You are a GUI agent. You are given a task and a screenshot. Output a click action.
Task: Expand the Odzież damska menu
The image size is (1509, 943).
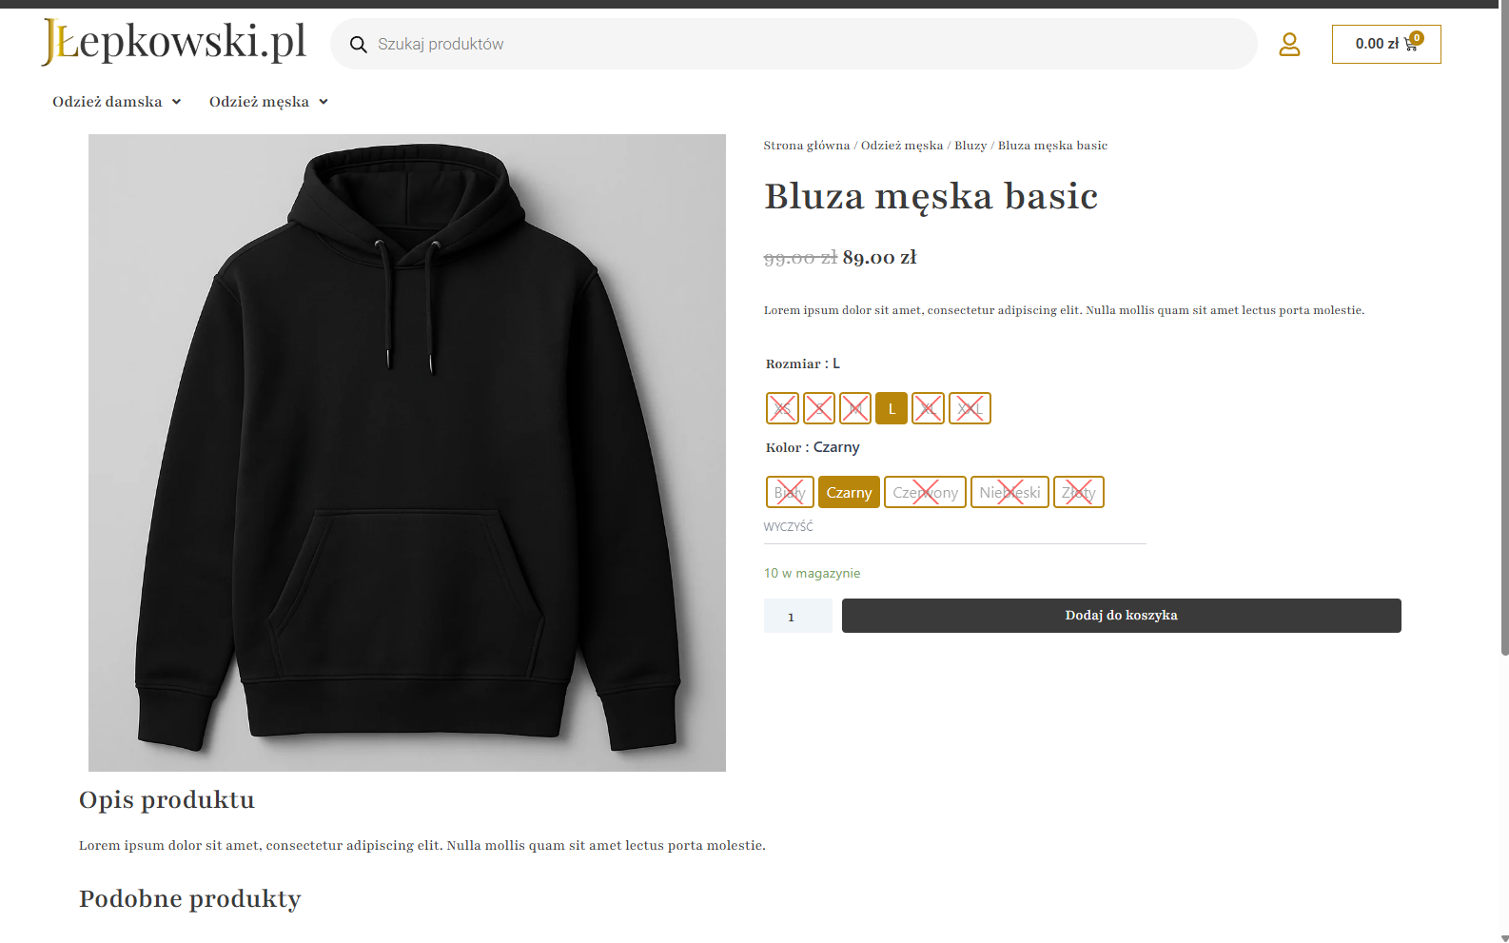(116, 102)
